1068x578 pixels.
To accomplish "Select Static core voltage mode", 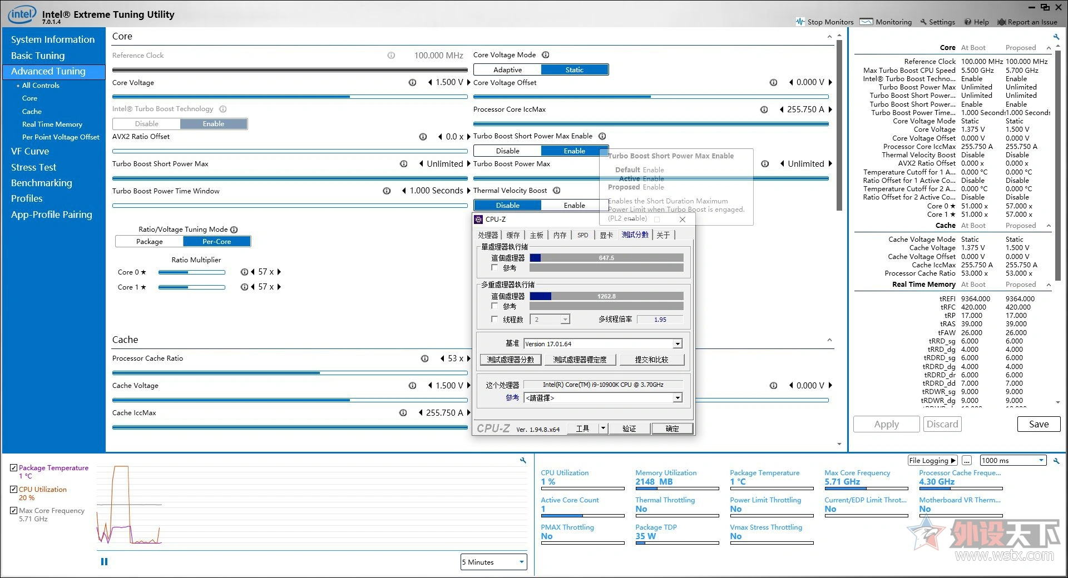I will pos(575,70).
